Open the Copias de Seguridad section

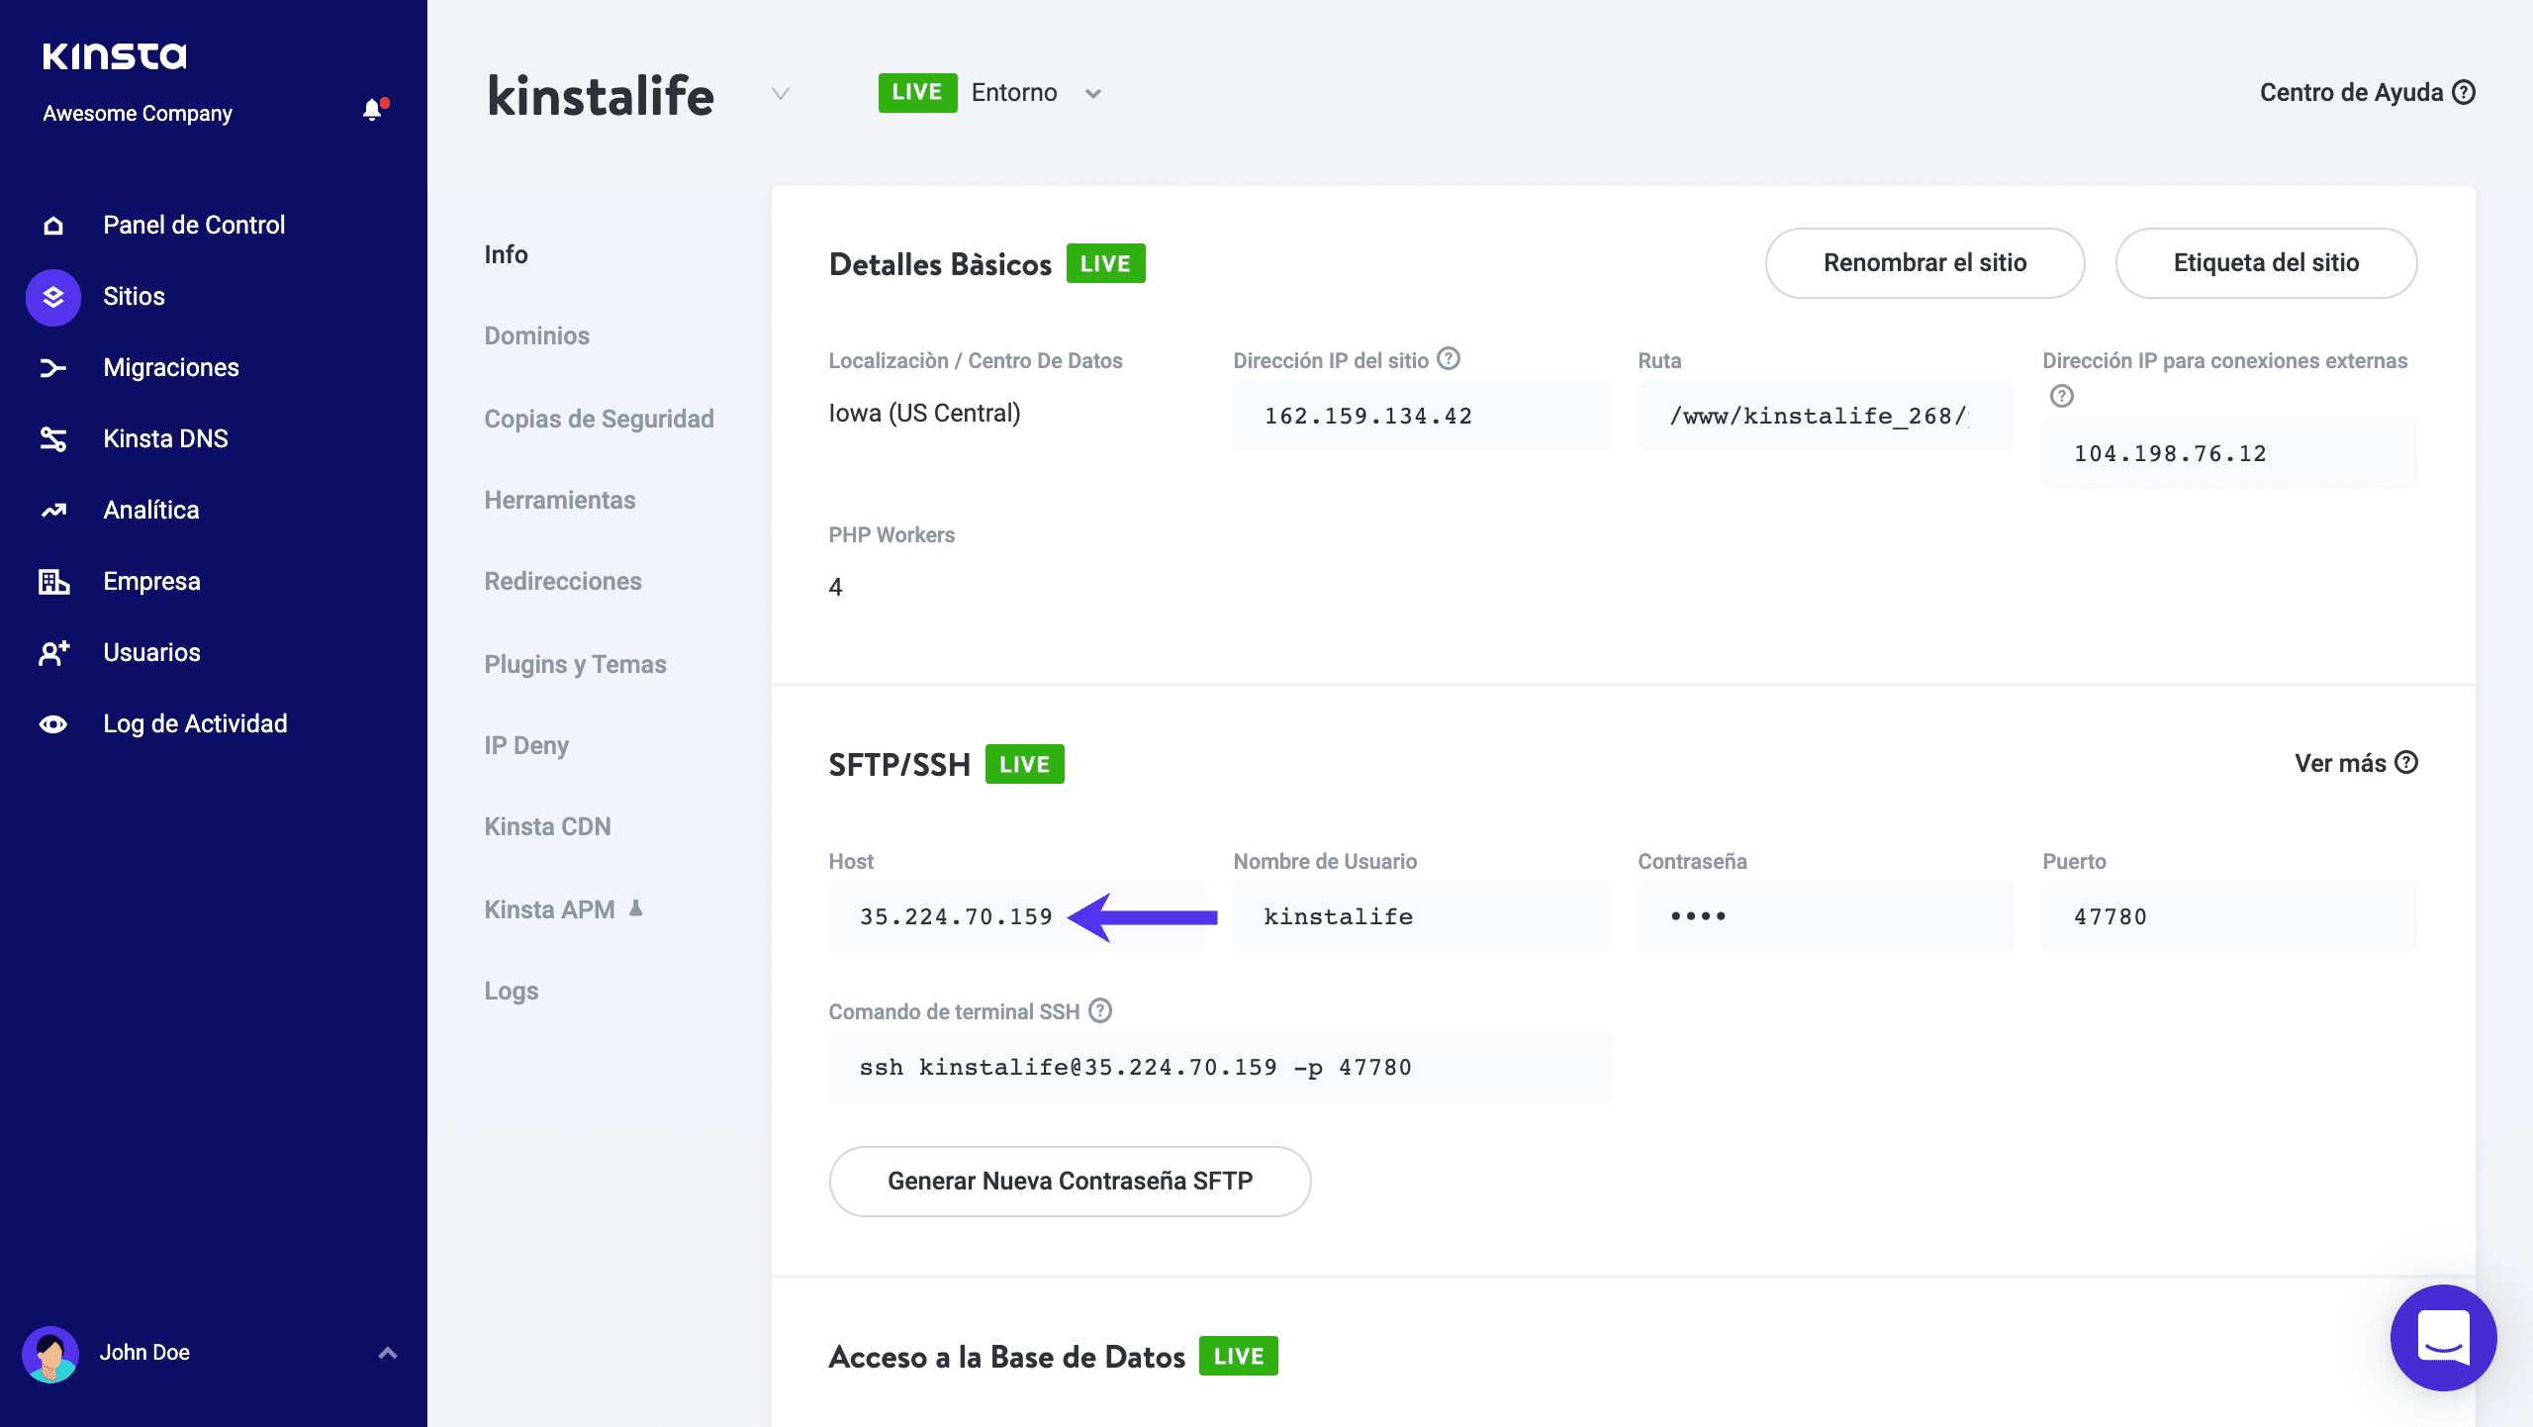[x=599, y=420]
